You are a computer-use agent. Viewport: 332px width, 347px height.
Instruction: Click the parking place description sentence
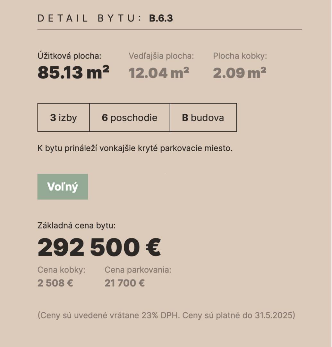point(135,148)
